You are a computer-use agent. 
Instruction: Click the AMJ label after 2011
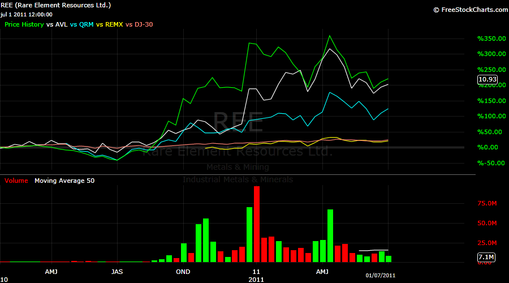pos(322,272)
